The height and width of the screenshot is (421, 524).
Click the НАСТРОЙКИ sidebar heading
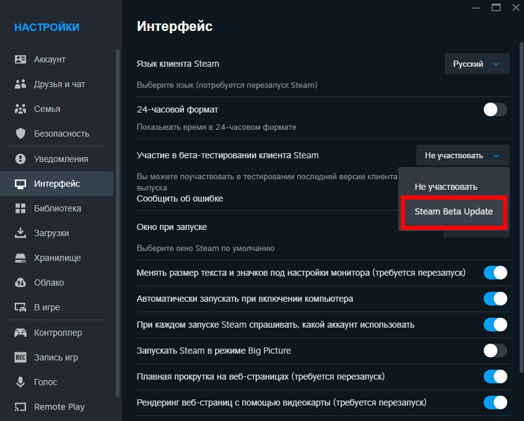tap(47, 27)
